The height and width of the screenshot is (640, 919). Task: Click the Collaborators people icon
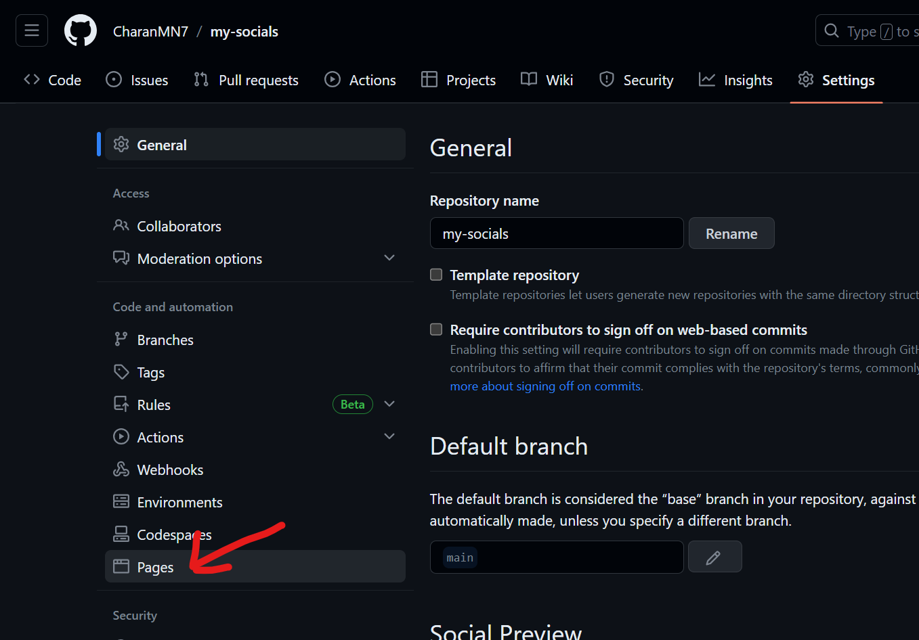121,225
